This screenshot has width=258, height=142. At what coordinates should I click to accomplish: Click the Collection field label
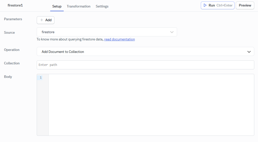(12, 63)
